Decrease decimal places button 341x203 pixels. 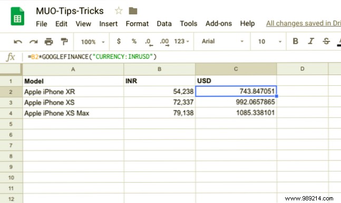click(x=149, y=42)
